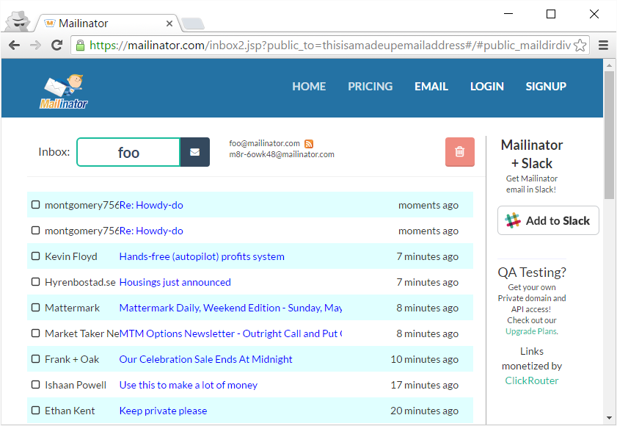617x426 pixels.
Task: Open the HOME navigation item
Action: 309,87
